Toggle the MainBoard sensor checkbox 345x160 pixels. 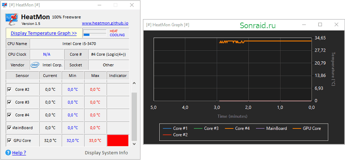point(9,128)
